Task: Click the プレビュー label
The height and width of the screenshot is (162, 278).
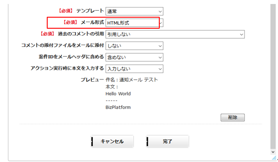Action: point(92,79)
